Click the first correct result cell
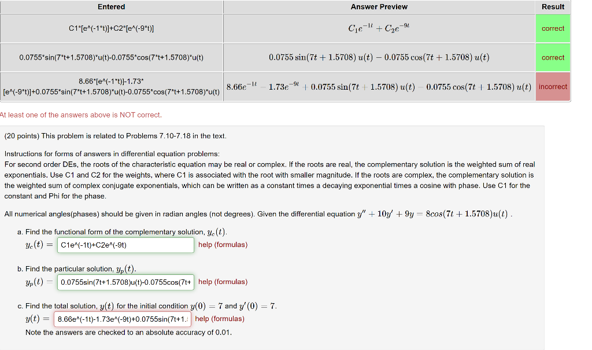Viewport: 592px width, 350px height. coord(553,28)
